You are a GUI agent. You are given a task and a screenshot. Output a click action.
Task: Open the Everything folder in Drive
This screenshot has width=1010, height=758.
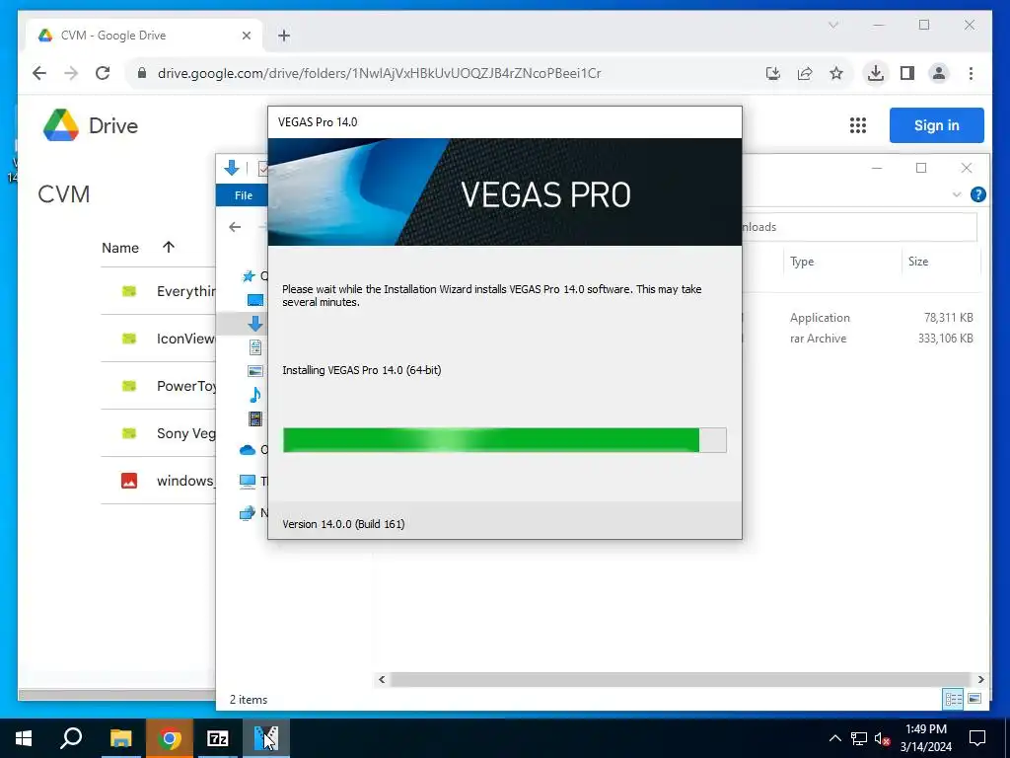coord(158,291)
